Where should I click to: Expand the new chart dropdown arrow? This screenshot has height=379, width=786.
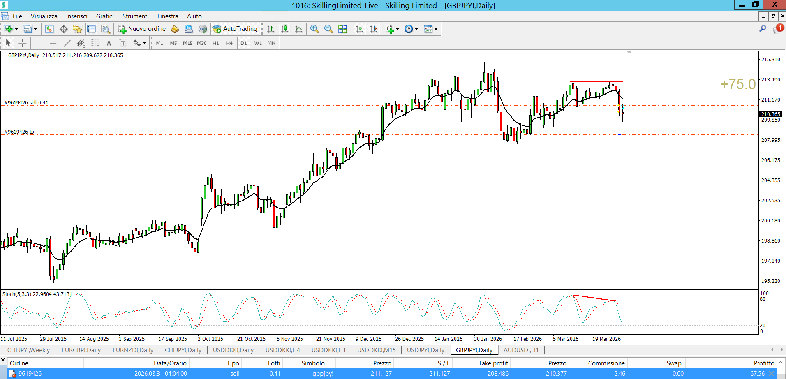(16, 29)
